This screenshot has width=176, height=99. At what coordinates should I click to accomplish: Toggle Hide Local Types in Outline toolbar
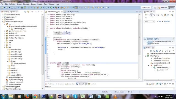tap(166, 51)
